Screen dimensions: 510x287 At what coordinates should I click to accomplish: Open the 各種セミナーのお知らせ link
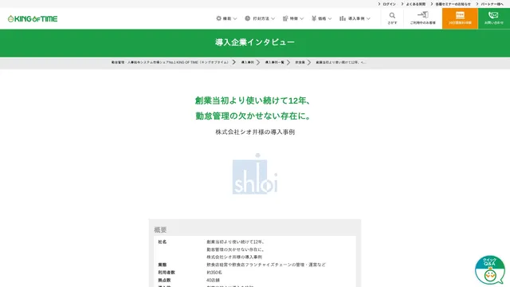(x=453, y=4)
